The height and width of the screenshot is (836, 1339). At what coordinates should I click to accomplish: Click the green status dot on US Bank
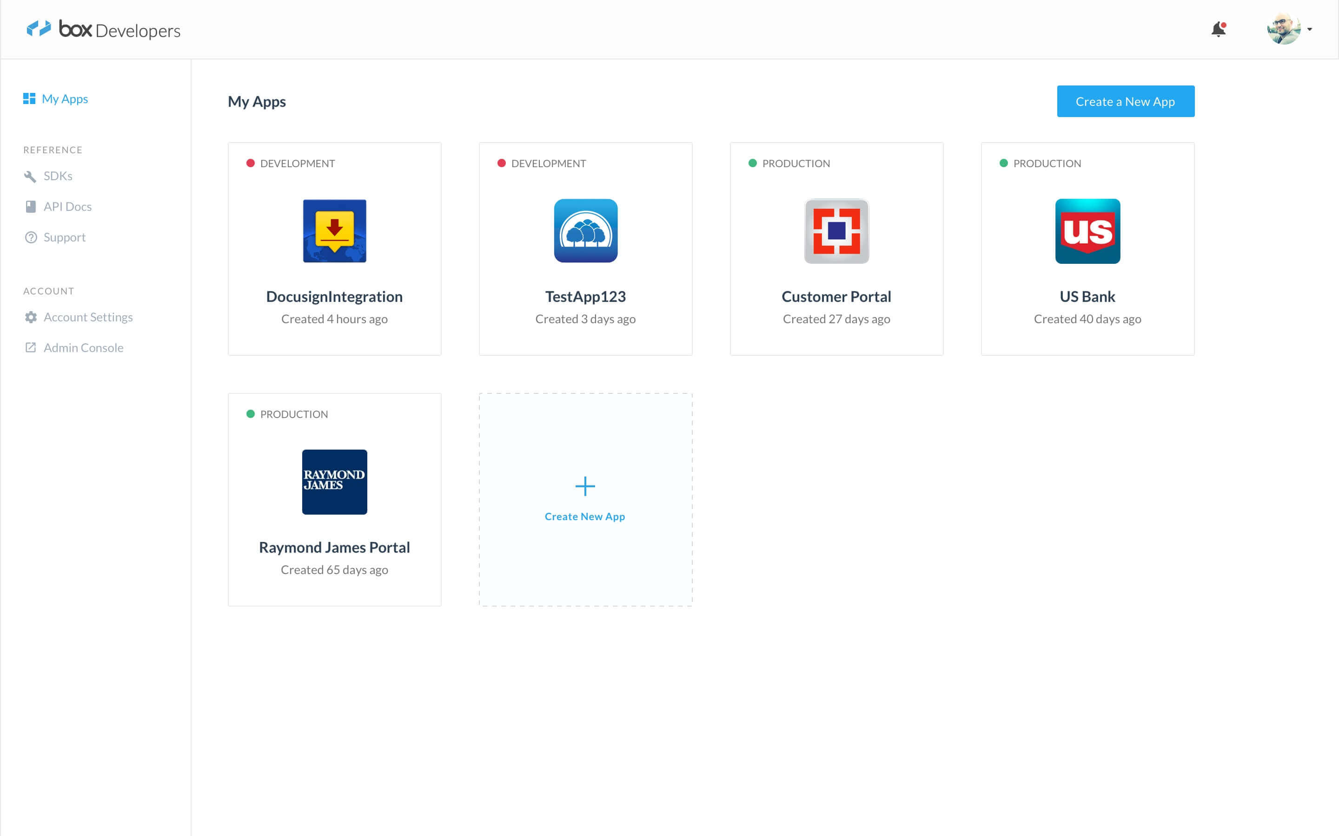(1004, 163)
